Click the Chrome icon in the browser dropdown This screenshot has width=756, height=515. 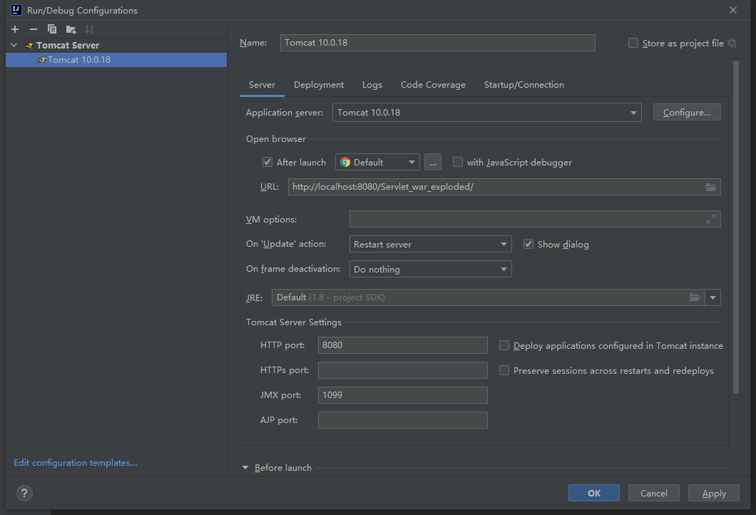tap(345, 162)
